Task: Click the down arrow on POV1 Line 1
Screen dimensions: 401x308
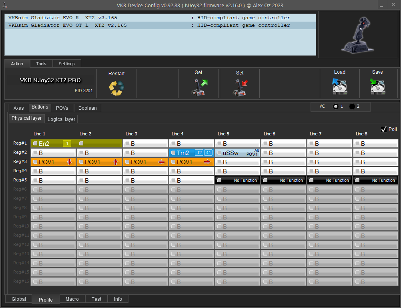Action: [x=69, y=162]
